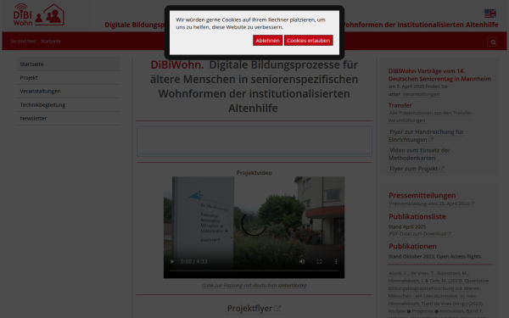Click the Pressemitteilungen heading

[x=422, y=195]
